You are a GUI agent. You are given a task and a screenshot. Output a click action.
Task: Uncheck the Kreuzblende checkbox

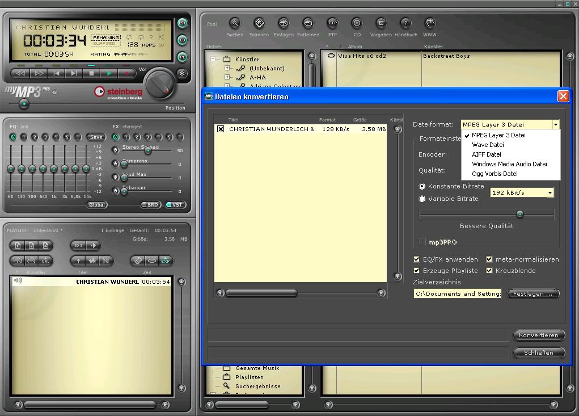[489, 271]
